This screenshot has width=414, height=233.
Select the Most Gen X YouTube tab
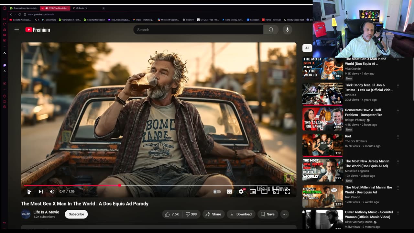click(x=55, y=8)
